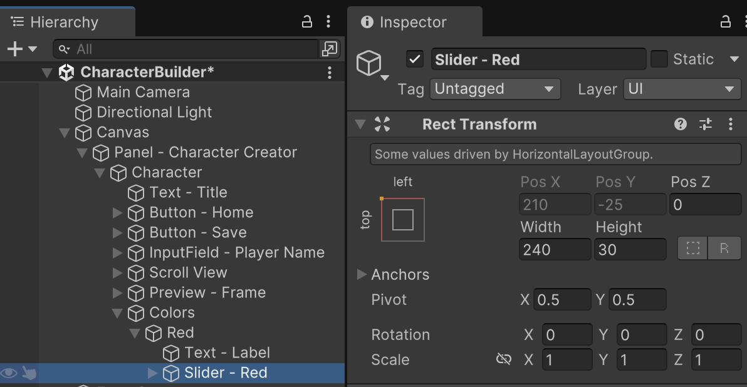Open the CharacterBuilder scene options menu

click(330, 73)
